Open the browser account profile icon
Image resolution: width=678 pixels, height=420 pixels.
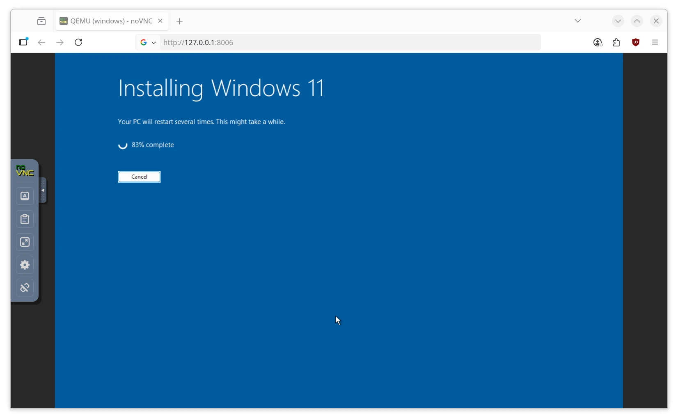[x=598, y=42]
